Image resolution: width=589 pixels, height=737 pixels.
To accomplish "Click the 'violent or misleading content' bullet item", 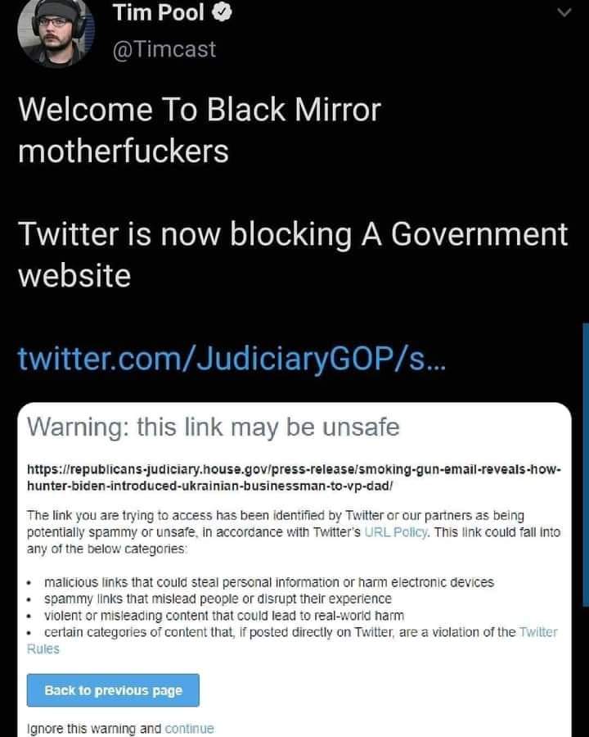I will click(224, 615).
